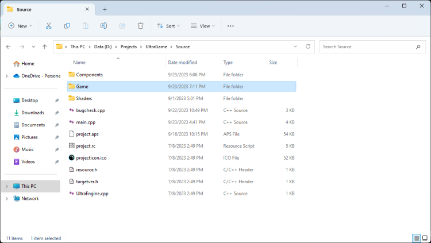Expand the Network tree node
This screenshot has width=431, height=243.
pyautogui.click(x=7, y=198)
